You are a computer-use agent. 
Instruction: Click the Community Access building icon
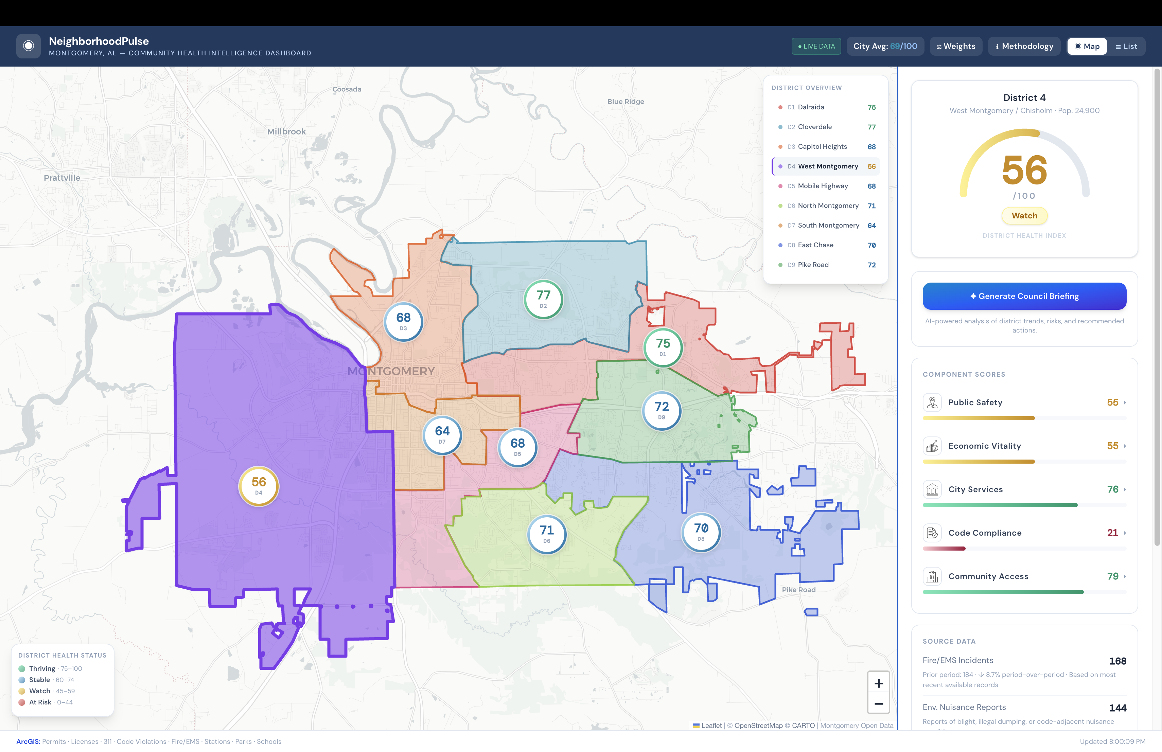pyautogui.click(x=932, y=576)
